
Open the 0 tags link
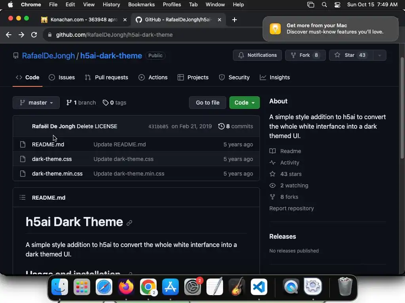pyautogui.click(x=114, y=103)
